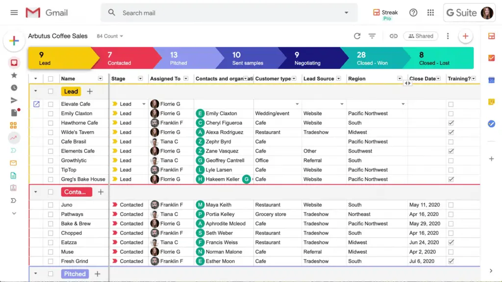Open Starred icon in sidebar
502x282 pixels.
(14, 75)
